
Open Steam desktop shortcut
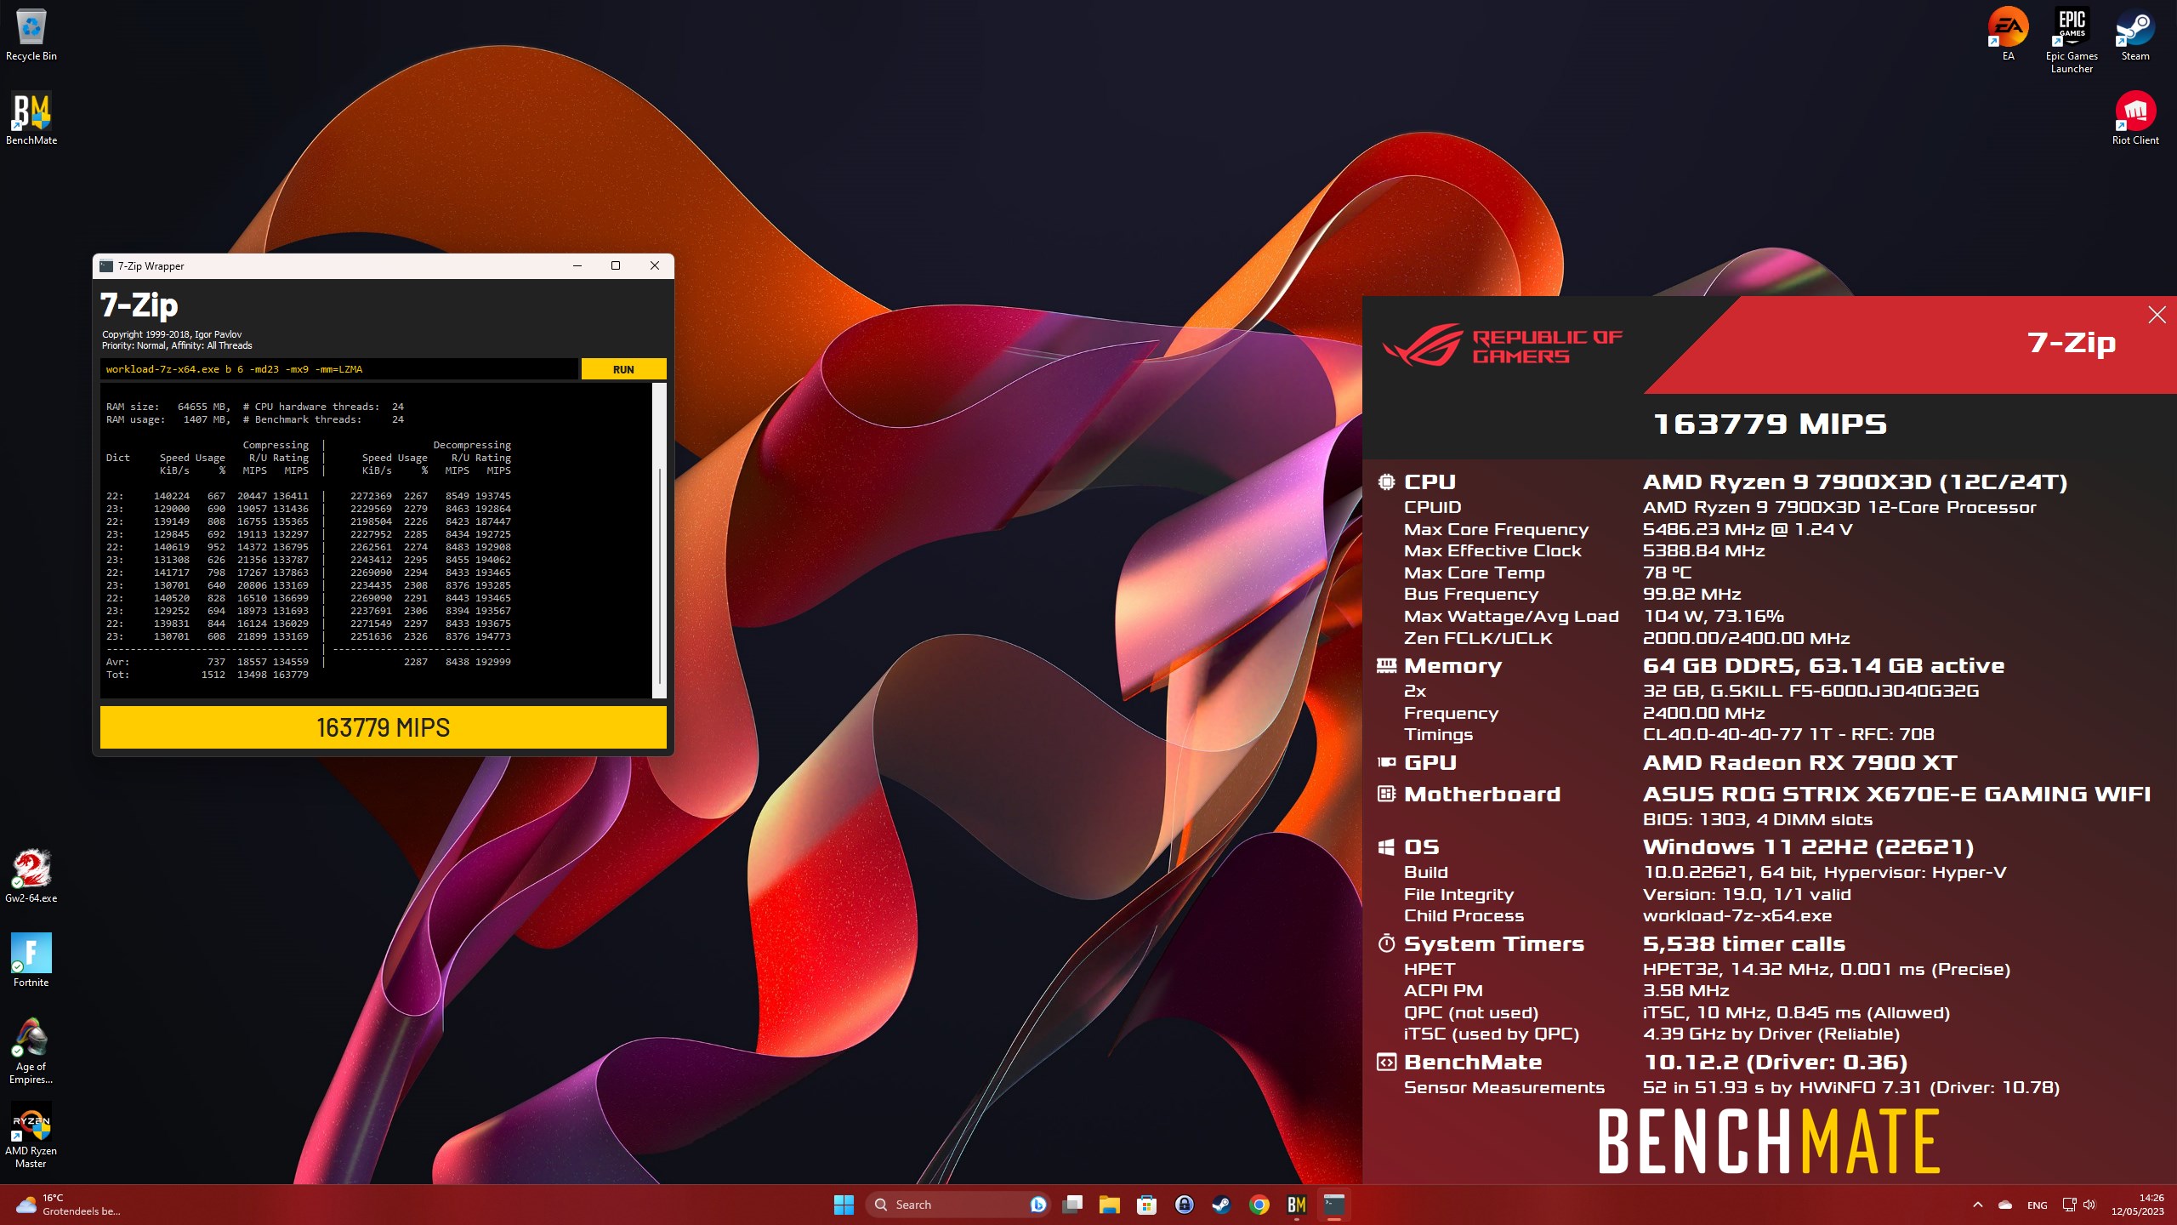tap(2135, 35)
